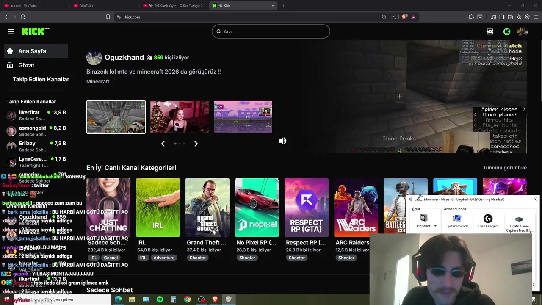
Task: Open Brave Rewards triangle icon
Action: (x=413, y=17)
